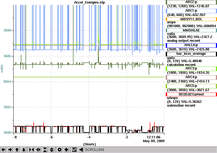Viewport: 217px width, 153px height.
Task: Click the 3606 y-axis tick label
Action: tap(7, 56)
